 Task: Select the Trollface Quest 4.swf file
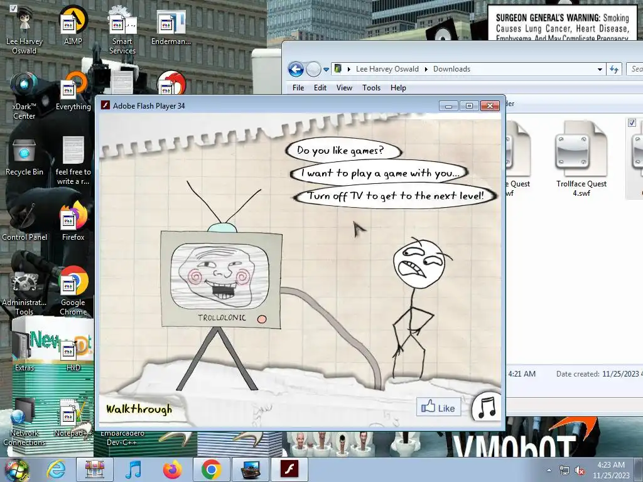581,159
